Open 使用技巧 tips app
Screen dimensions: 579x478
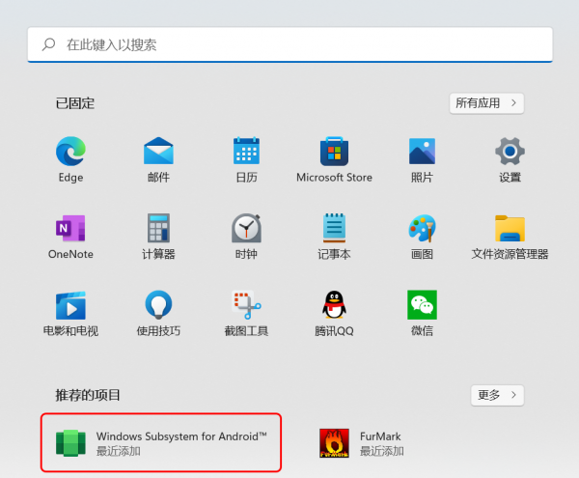(x=158, y=313)
